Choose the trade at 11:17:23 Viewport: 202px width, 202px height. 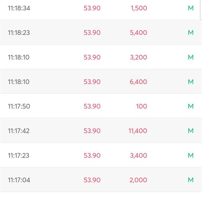(101, 155)
